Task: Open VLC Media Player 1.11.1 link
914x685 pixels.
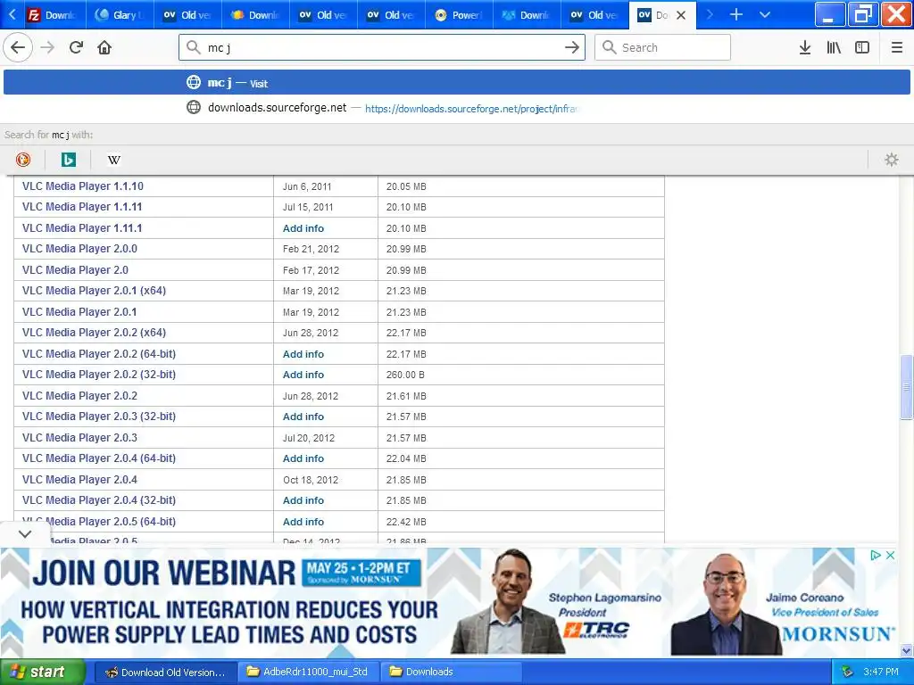Action: pyautogui.click(x=82, y=228)
